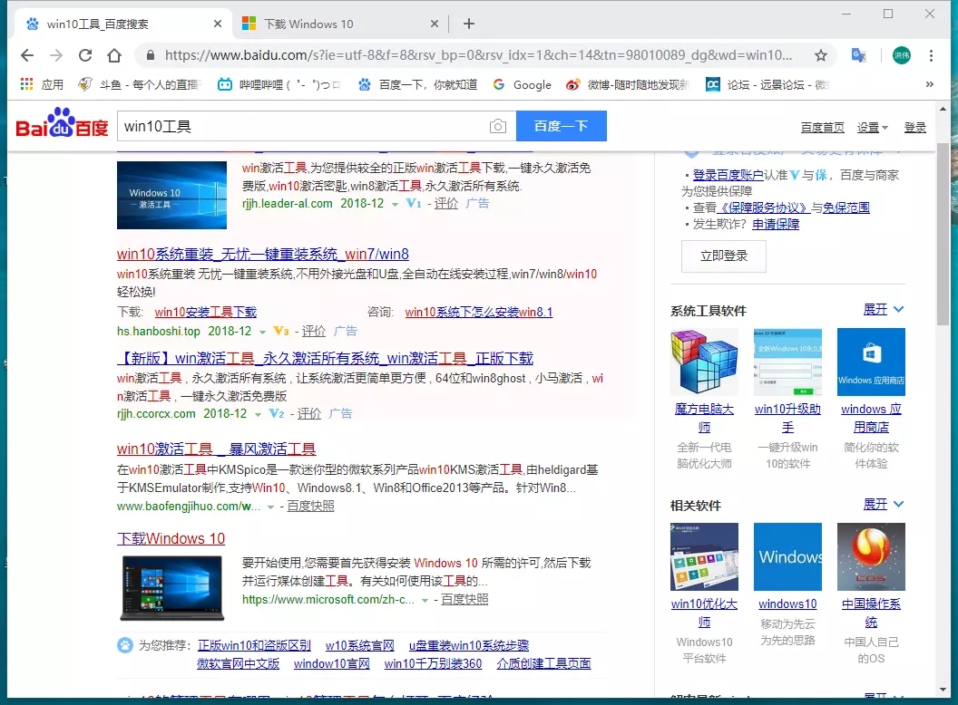The width and height of the screenshot is (958, 705).
Task: Open the win10升级助手 thumbnail
Action: 787,362
